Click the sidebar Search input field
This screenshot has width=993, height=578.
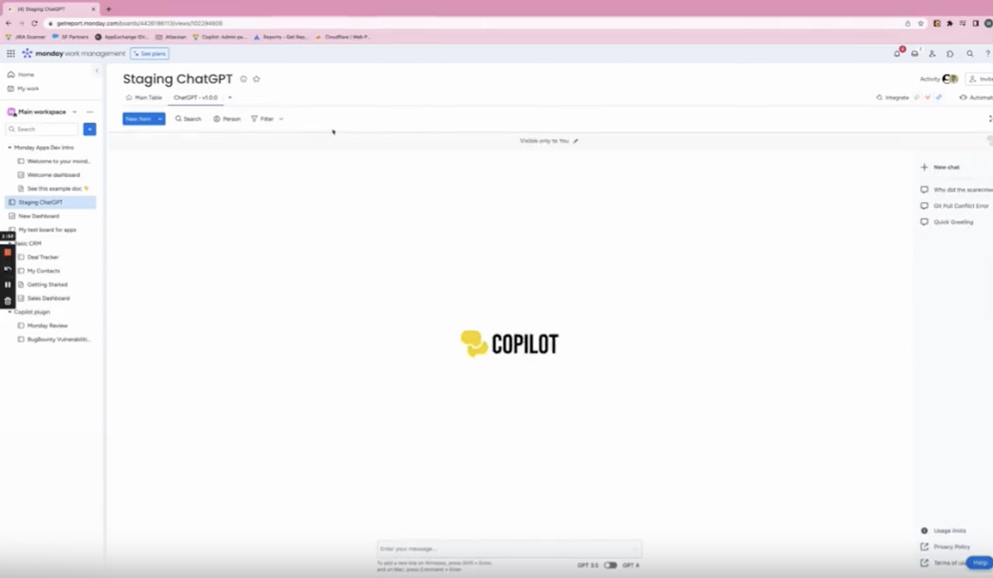[42, 129]
